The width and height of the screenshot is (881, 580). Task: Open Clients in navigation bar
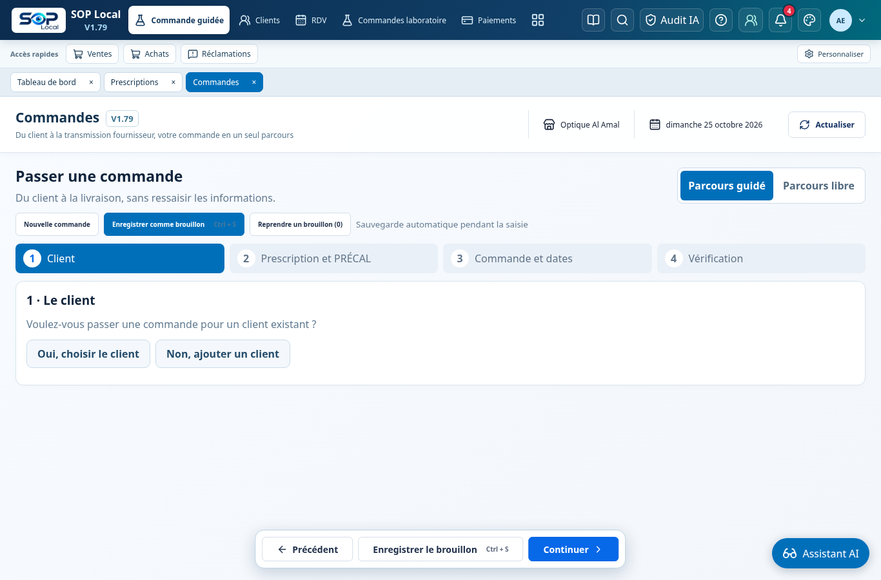[x=259, y=20]
